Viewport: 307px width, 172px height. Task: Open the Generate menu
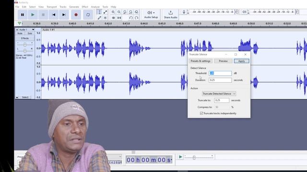click(x=74, y=7)
